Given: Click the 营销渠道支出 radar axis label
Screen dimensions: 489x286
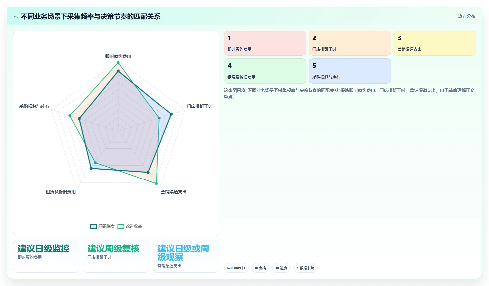Looking at the screenshot, I should pos(174,192).
